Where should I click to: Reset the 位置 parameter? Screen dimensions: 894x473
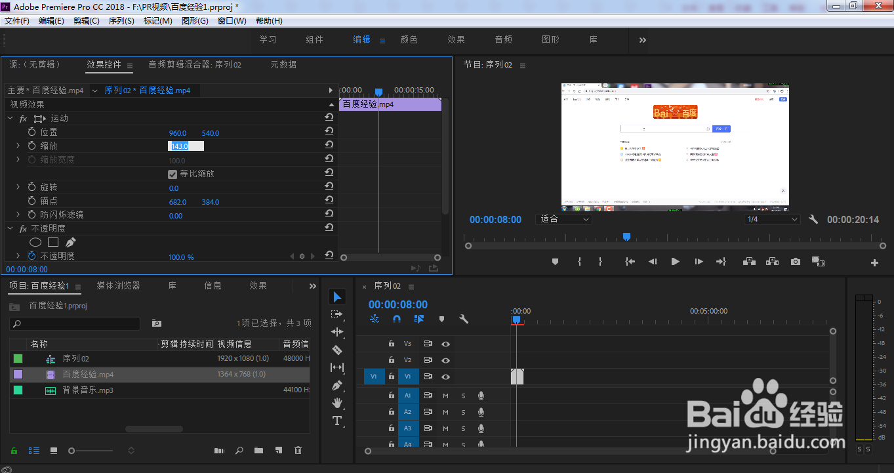click(x=329, y=132)
